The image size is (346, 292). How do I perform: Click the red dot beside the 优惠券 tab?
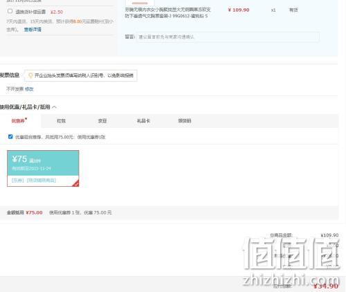(26, 118)
